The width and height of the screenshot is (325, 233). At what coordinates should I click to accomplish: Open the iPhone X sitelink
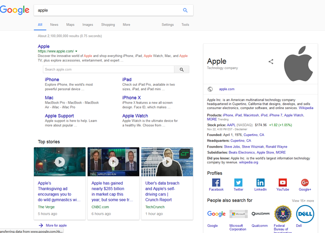point(131,98)
